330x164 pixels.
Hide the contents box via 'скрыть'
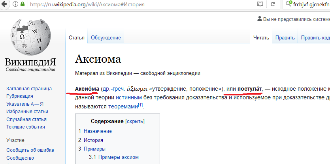point(135,121)
